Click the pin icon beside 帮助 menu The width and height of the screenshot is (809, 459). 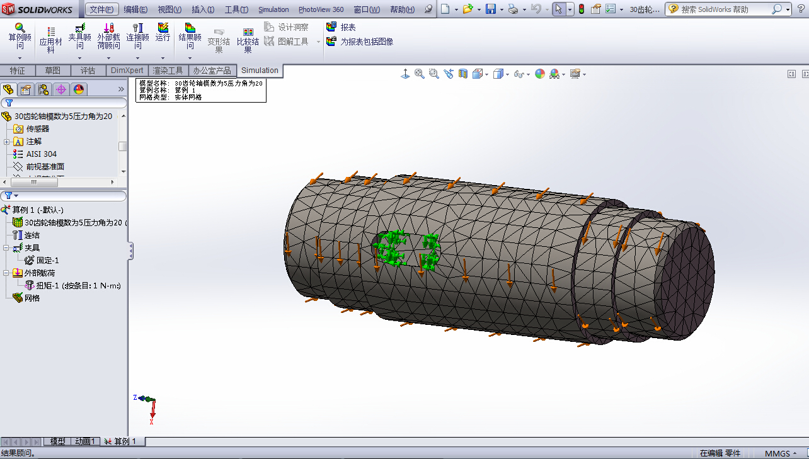click(x=428, y=9)
